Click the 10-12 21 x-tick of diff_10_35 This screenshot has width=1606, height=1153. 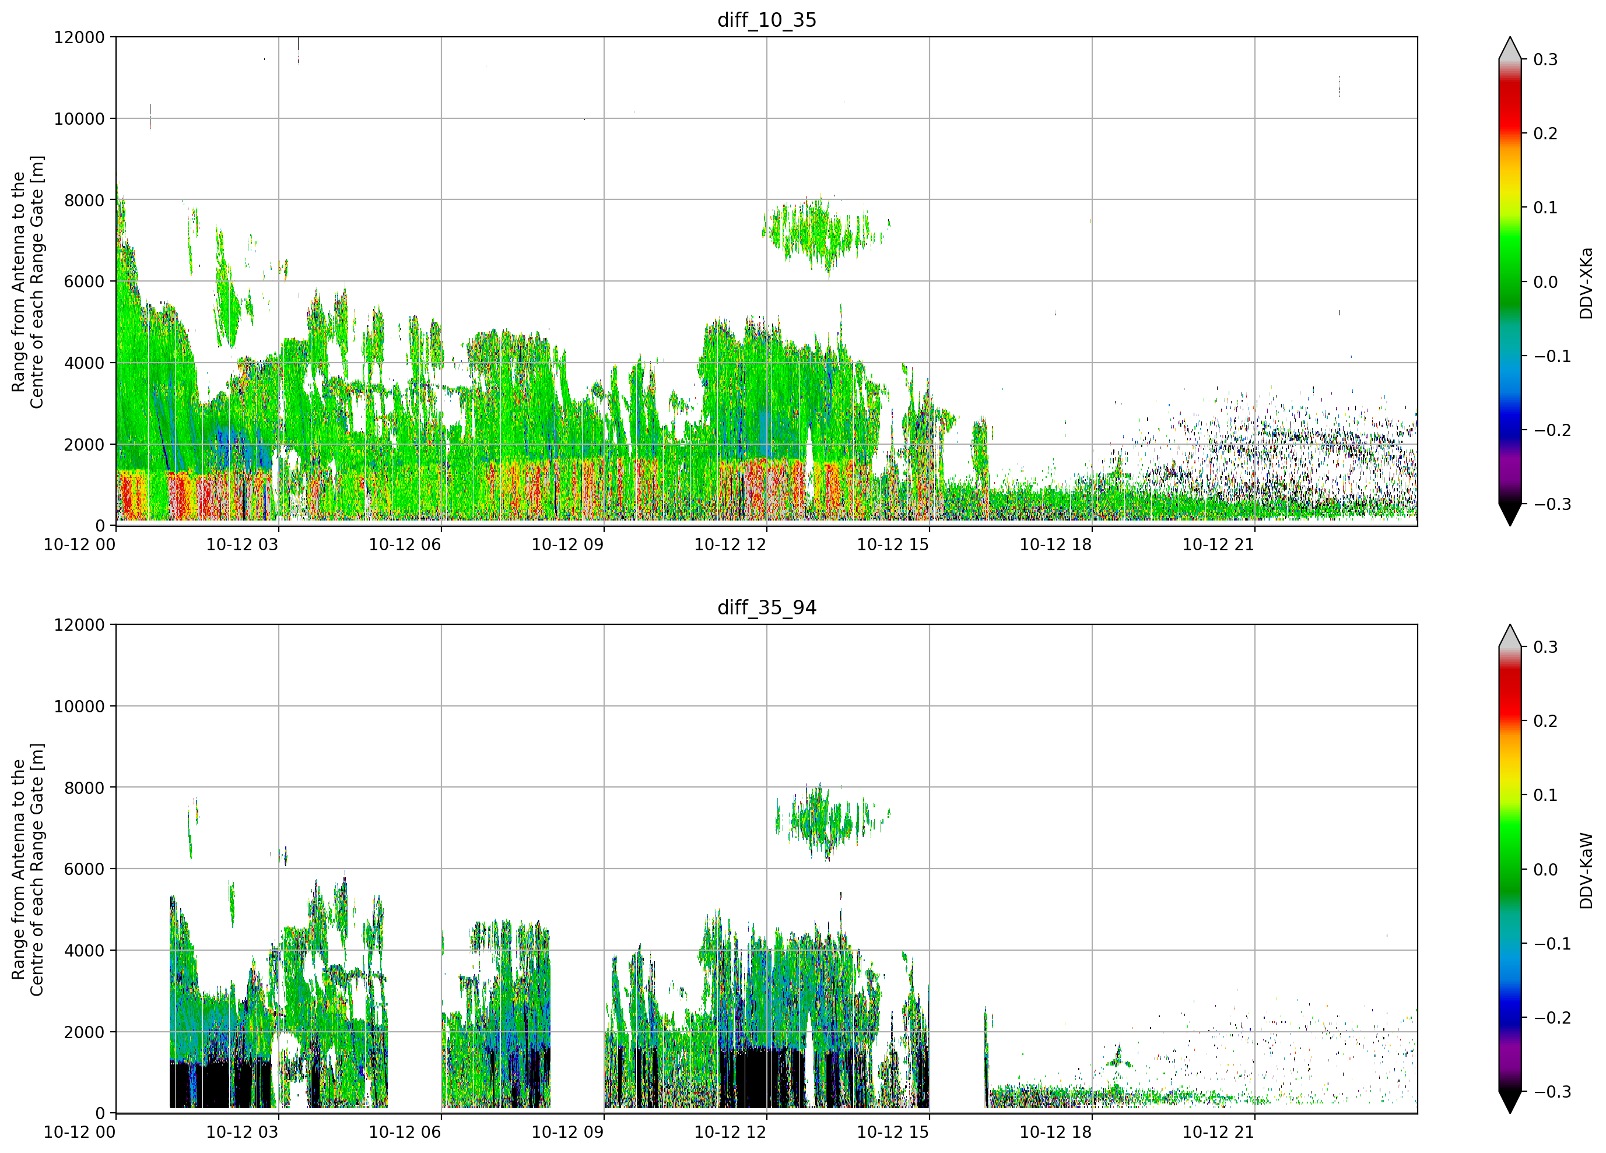[1219, 544]
